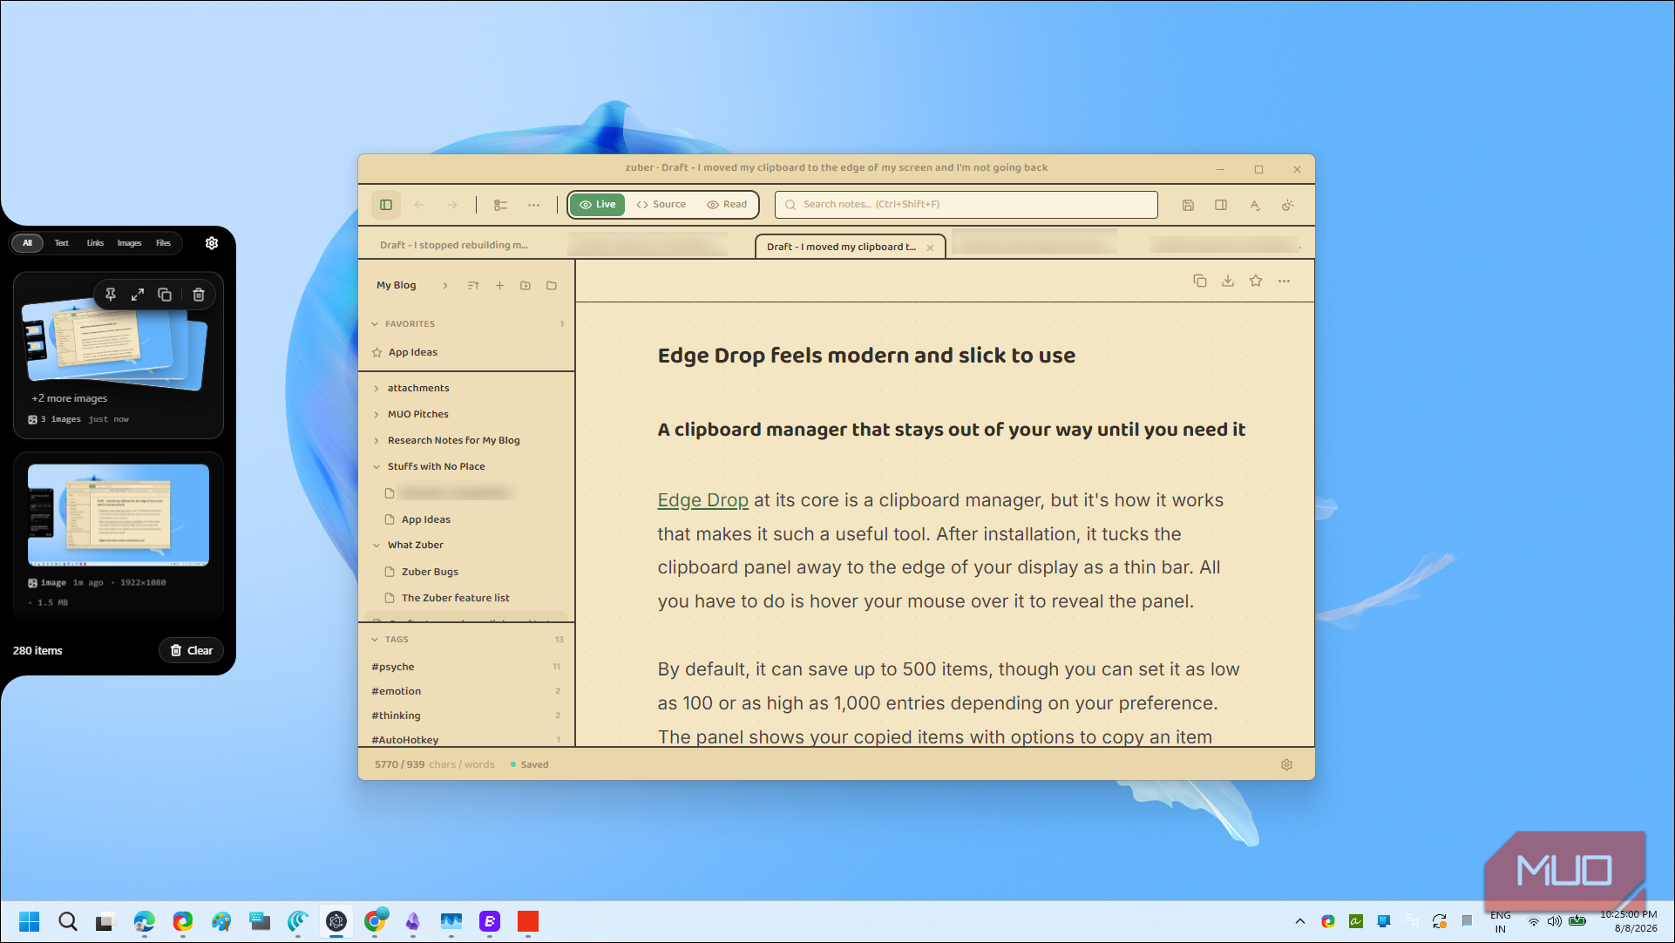Image resolution: width=1675 pixels, height=943 pixels.
Task: Go back with the left arrow
Action: coord(419,205)
